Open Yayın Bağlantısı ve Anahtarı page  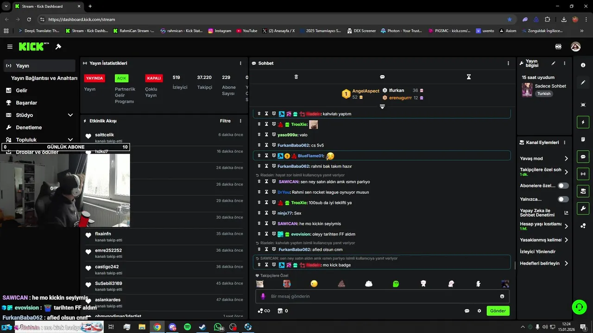tap(44, 78)
